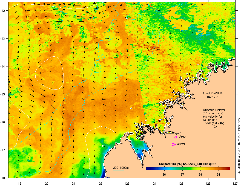Click the longitude axis label '119'
241x186 pixels.
(x=19, y=183)
